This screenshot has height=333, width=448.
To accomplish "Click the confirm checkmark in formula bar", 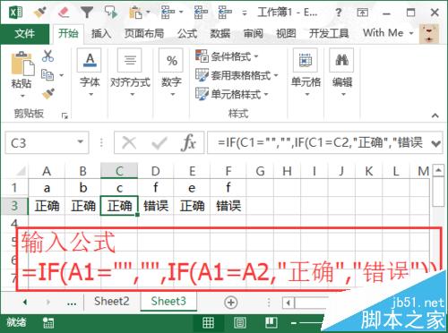I will click(159, 143).
